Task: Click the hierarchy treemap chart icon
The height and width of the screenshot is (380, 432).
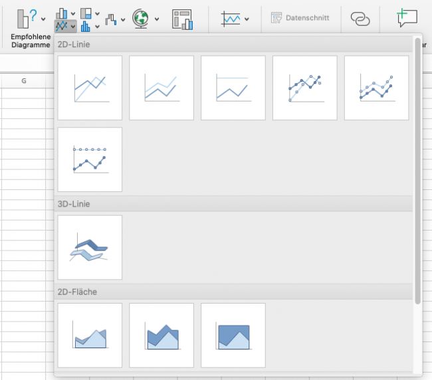Action: point(86,13)
